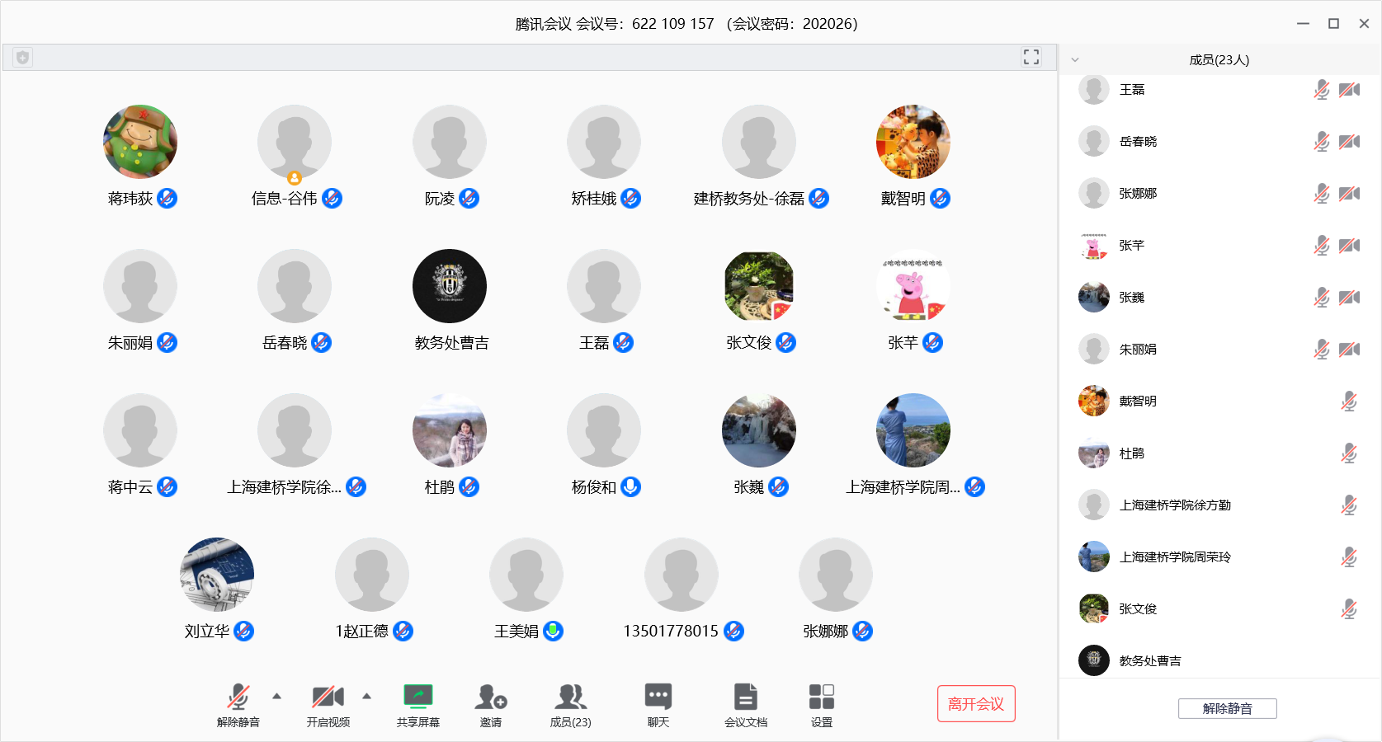Image resolution: width=1382 pixels, height=742 pixels.
Task: Open meeting documents icon
Action: tap(745, 697)
